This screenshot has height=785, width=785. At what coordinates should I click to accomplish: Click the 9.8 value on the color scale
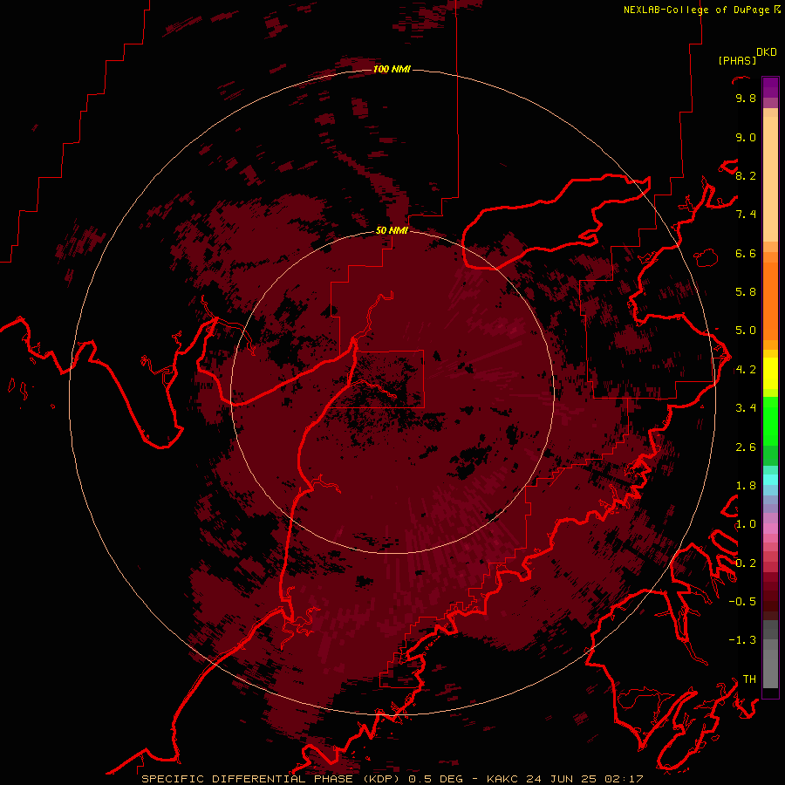(746, 98)
